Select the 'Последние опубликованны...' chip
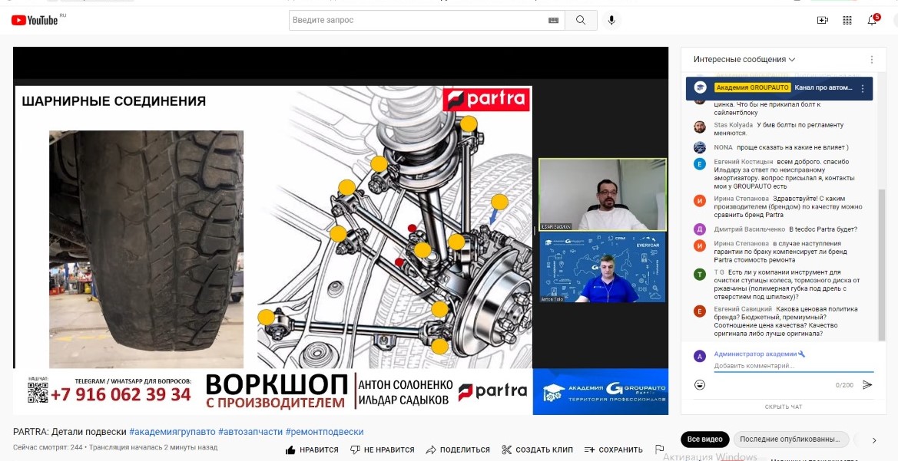This screenshot has width=898, height=461. [x=790, y=440]
